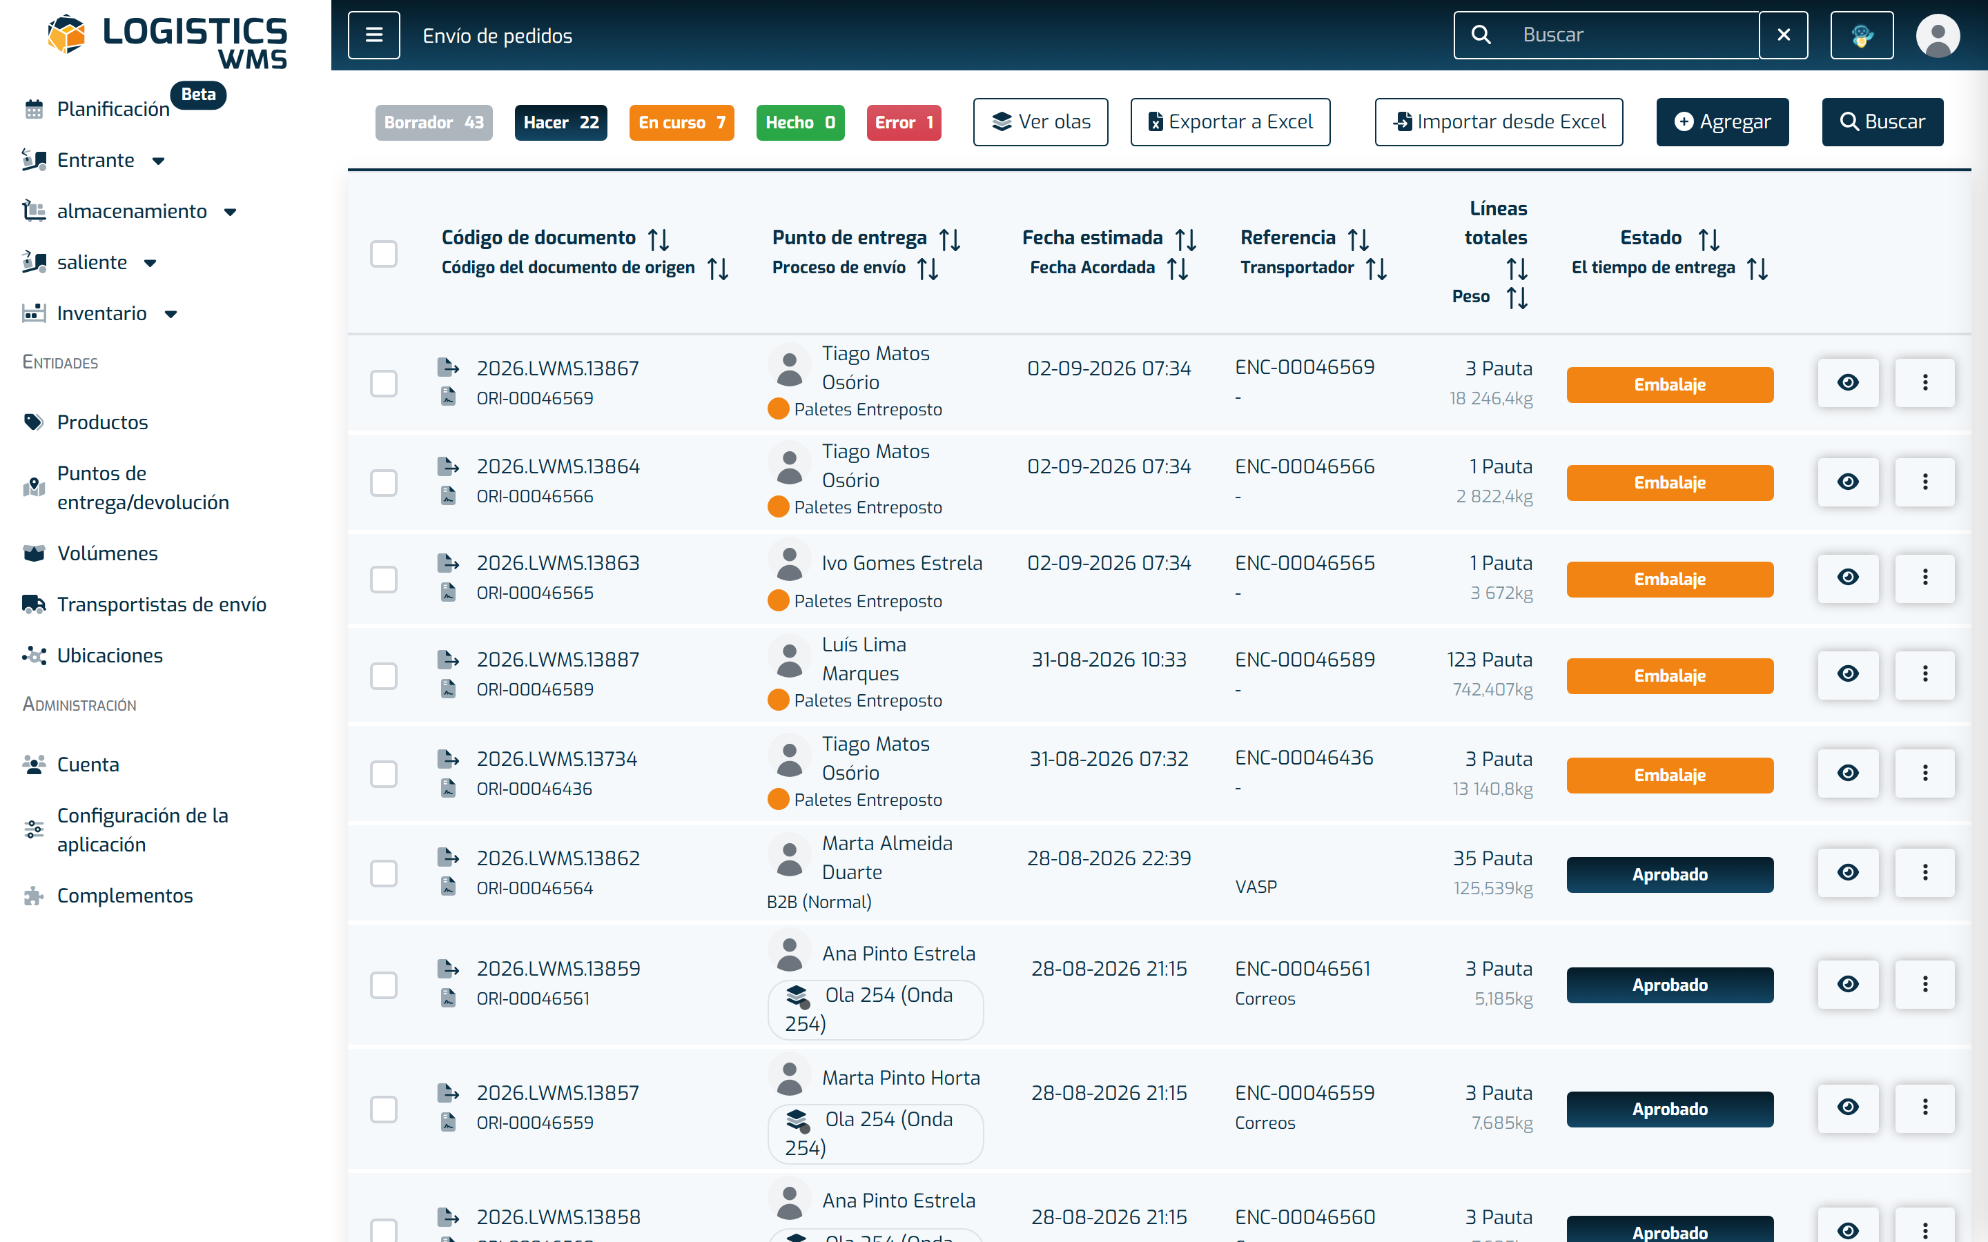Open Ola 254 wave chip for 2026.LWMS.13857
The height and width of the screenshot is (1242, 1988).
875,1134
